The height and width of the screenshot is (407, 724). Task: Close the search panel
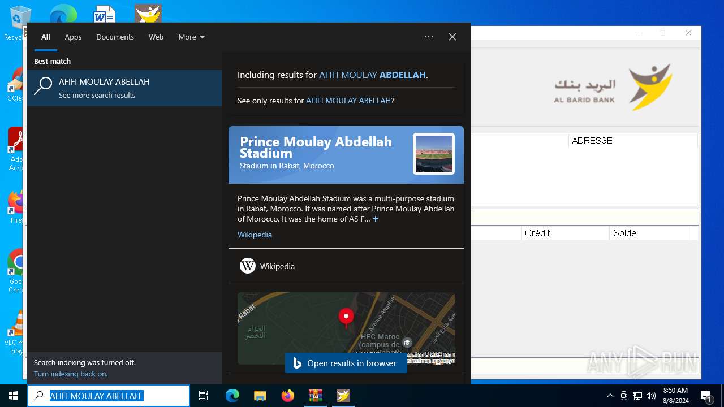tap(453, 37)
